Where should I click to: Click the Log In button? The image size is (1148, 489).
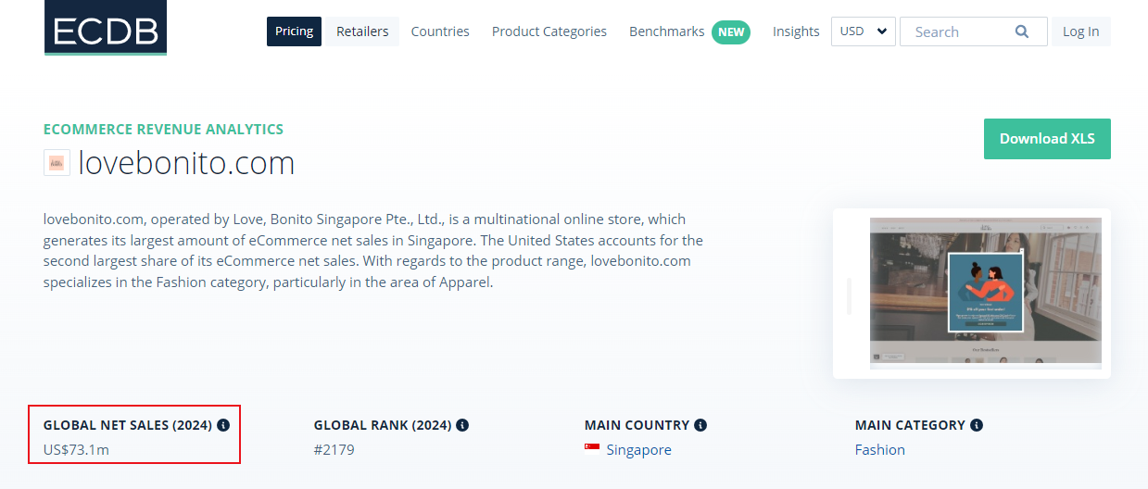(x=1080, y=31)
